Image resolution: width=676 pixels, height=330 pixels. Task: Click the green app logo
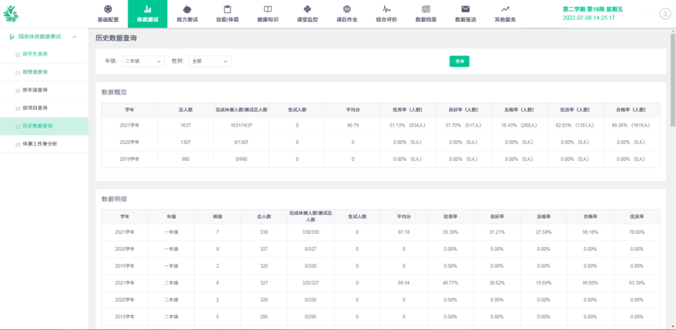[x=11, y=14]
